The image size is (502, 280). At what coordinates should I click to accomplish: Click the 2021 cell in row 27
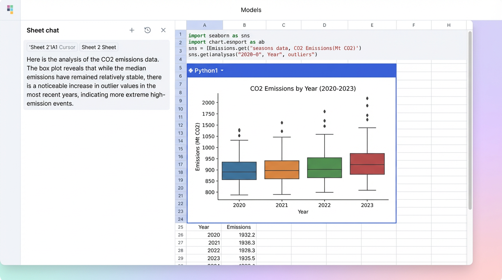click(x=204, y=243)
